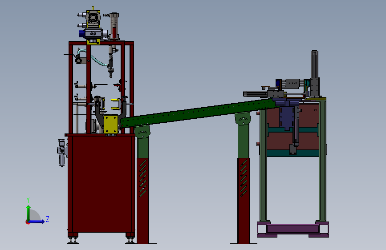Select the black horizontal pneumatic cylinder
This screenshot has height=250, width=386.
point(255,94)
